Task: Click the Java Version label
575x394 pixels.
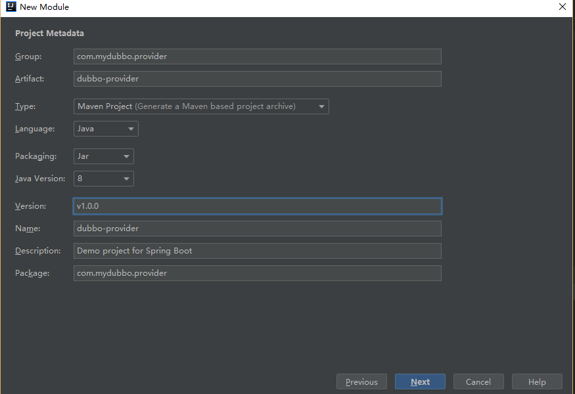Action: (x=40, y=179)
